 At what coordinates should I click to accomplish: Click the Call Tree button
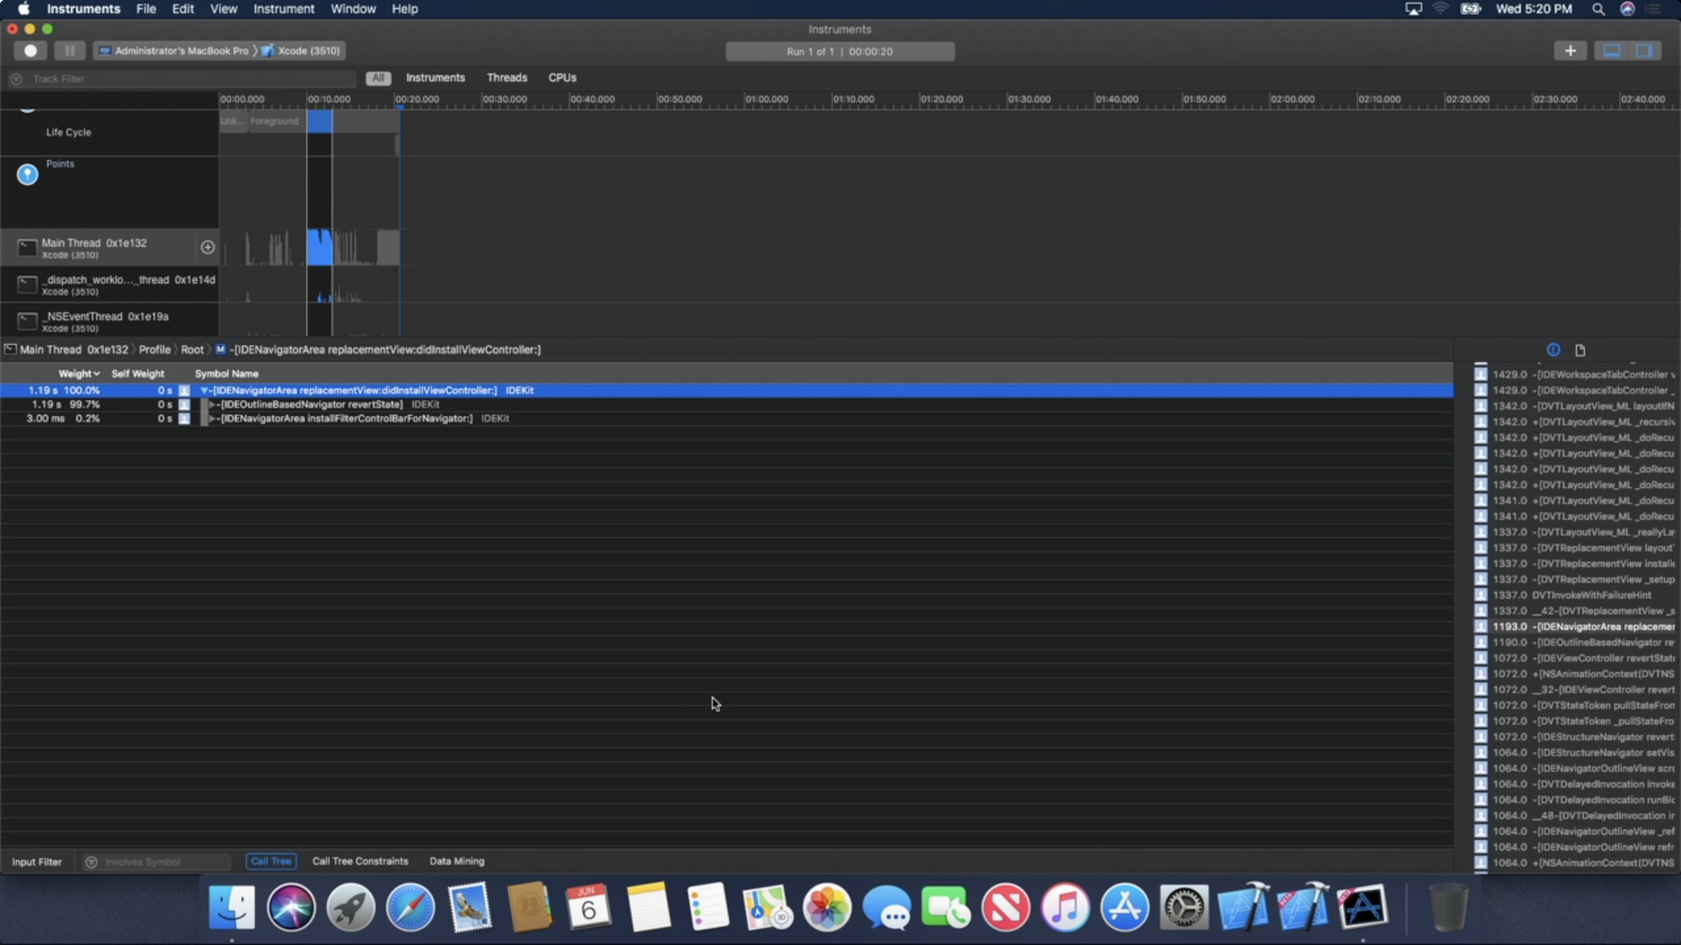tap(271, 861)
